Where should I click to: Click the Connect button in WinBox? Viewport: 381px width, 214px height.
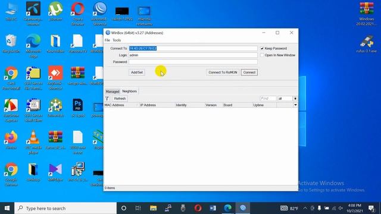tap(249, 73)
